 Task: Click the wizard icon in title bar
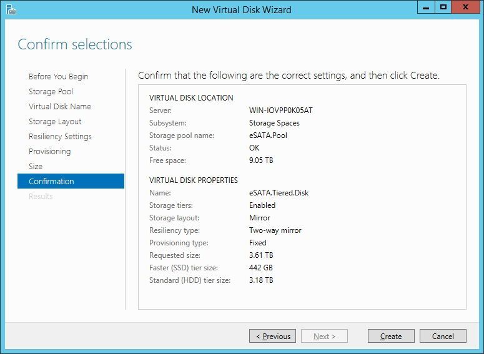point(11,9)
